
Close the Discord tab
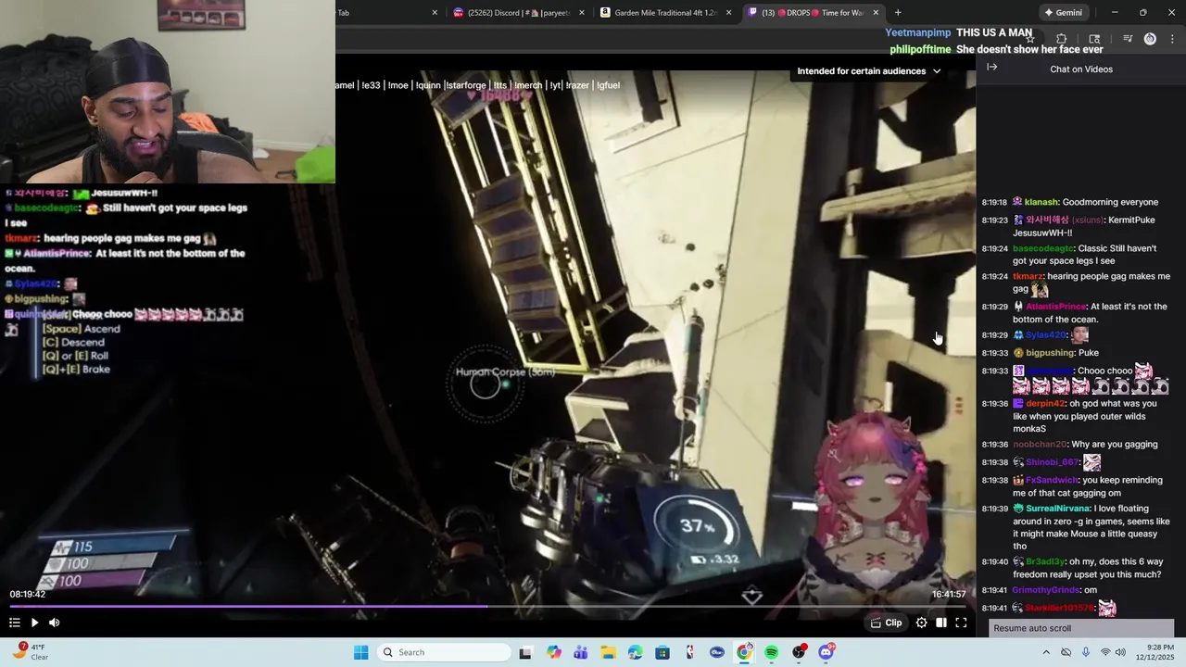(x=582, y=13)
